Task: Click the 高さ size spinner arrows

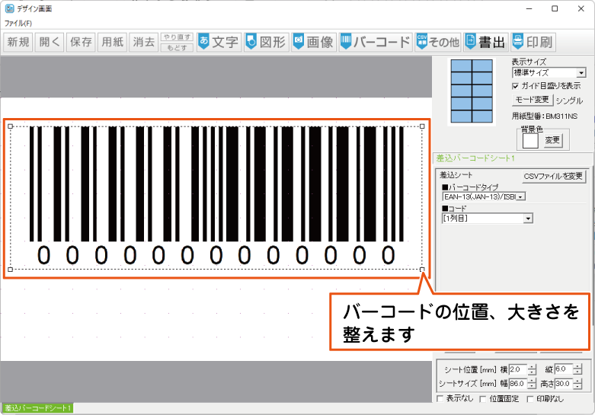Action: click(577, 384)
